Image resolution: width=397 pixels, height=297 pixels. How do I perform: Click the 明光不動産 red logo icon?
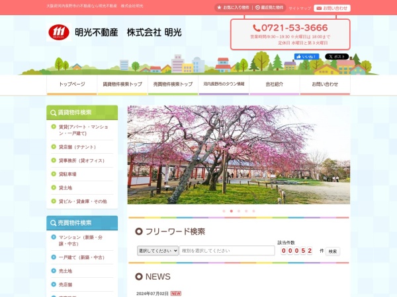tap(59, 32)
